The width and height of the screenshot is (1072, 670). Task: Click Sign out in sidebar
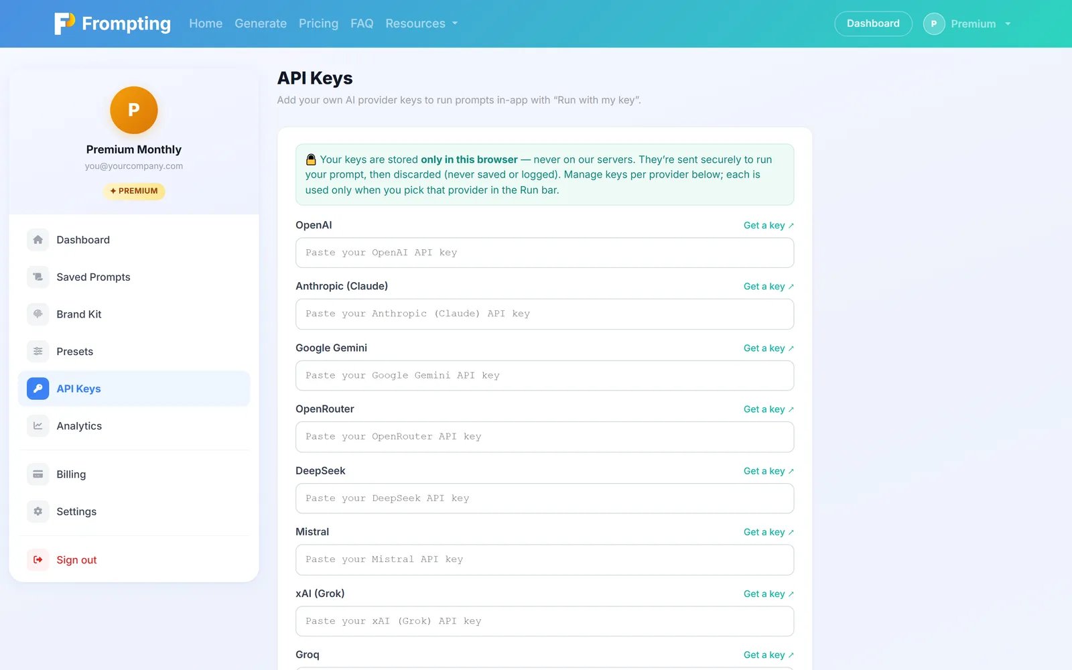tap(134, 559)
